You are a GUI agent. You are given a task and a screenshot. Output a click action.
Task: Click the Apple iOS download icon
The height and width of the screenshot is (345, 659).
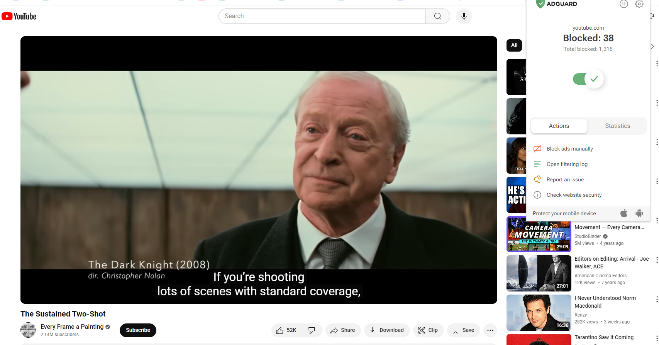pyautogui.click(x=624, y=213)
